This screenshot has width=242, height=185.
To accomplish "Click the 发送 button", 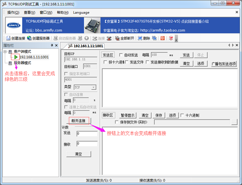I will click(x=186, y=55).
